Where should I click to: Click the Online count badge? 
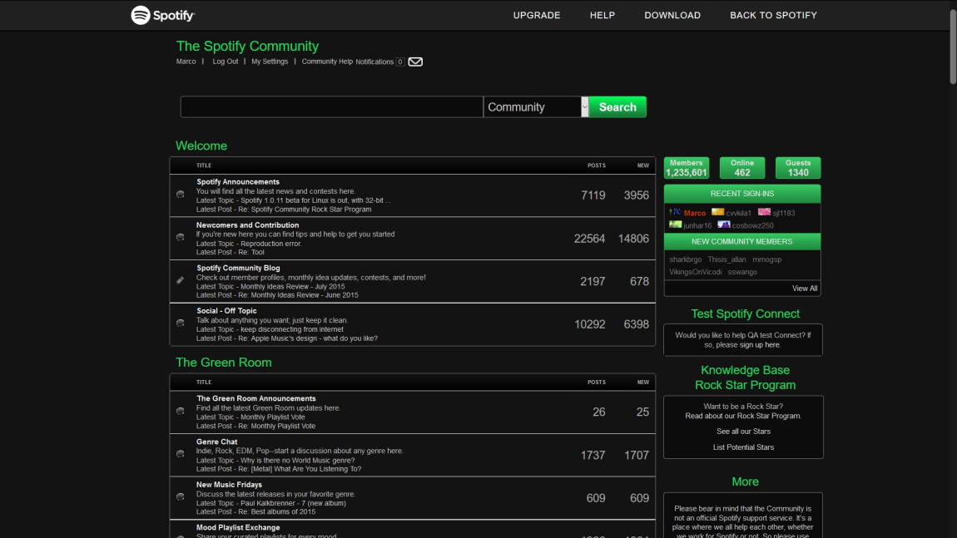click(x=742, y=168)
